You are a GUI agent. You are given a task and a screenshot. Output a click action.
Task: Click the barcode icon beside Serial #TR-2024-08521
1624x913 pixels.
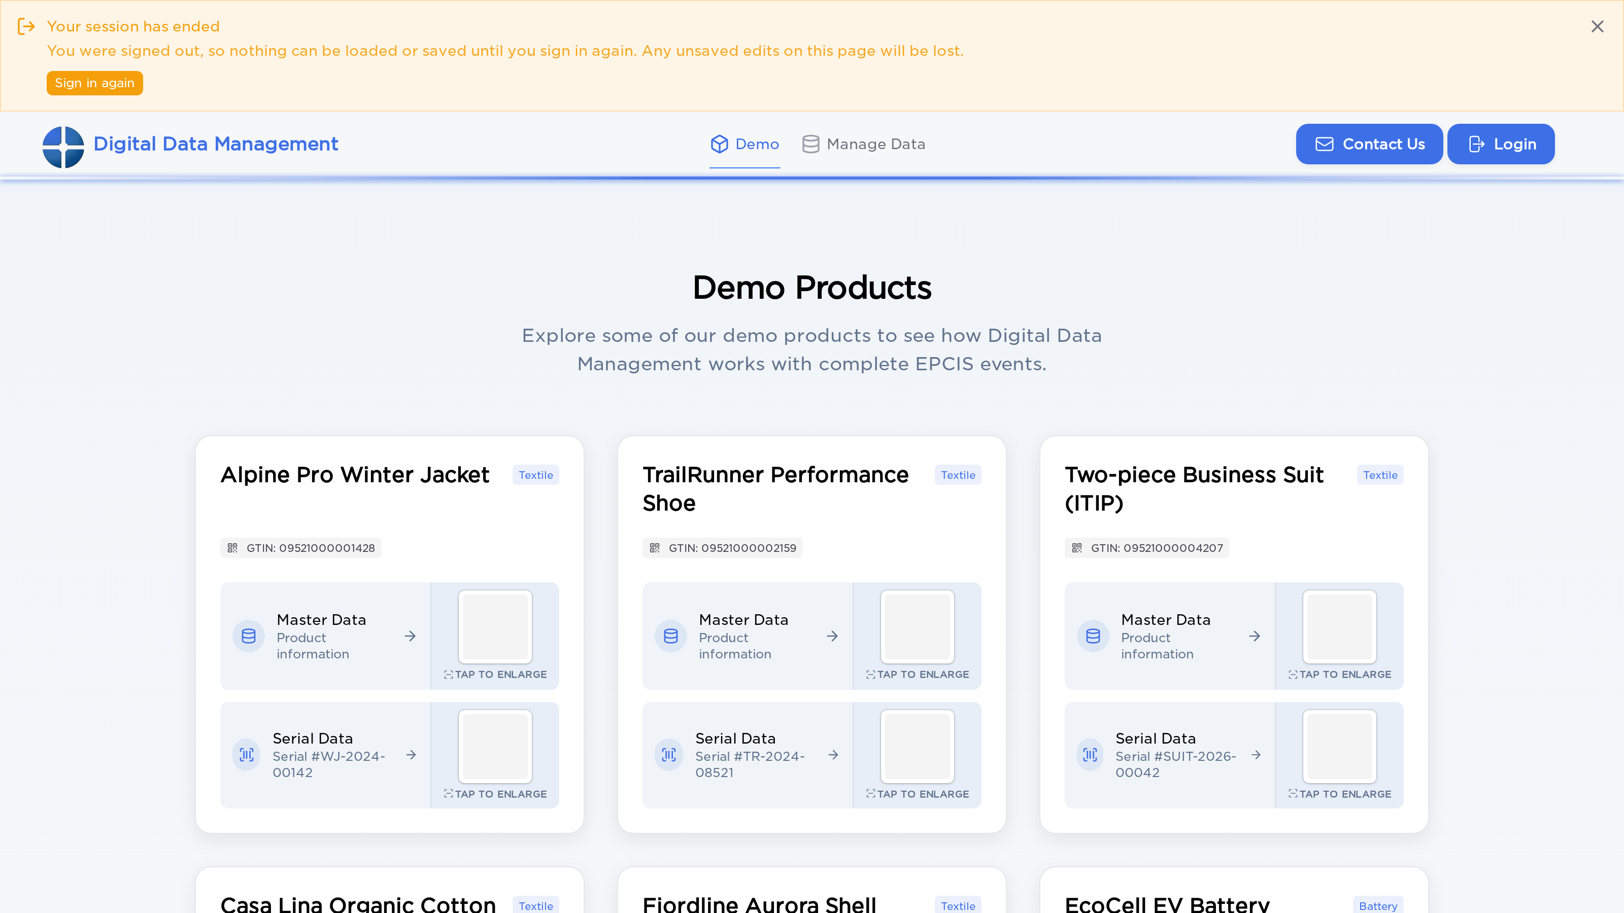click(x=669, y=755)
